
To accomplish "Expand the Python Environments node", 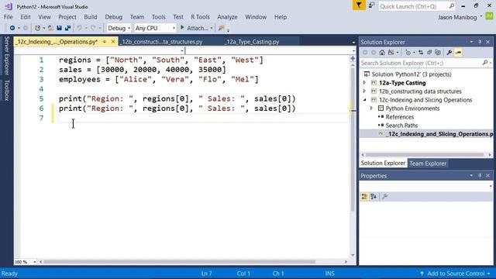I will [372, 108].
